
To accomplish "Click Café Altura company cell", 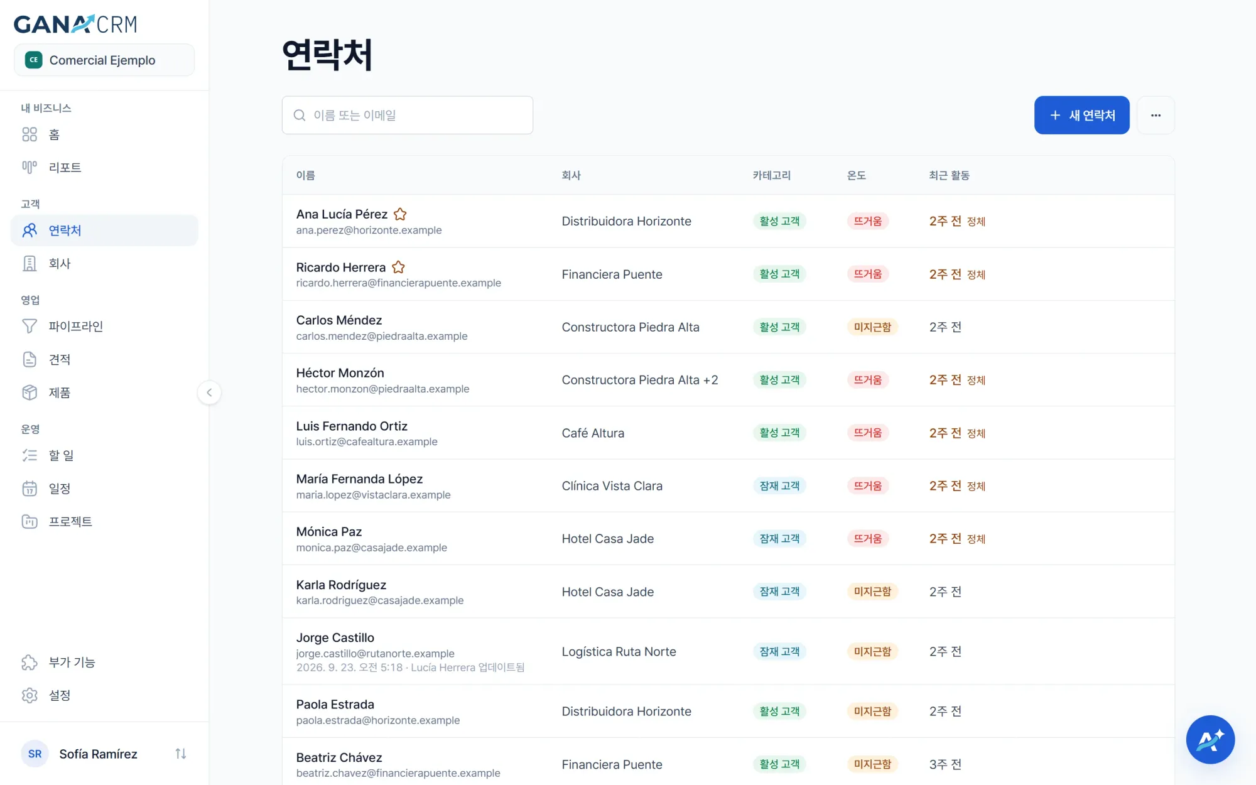I will (x=593, y=433).
